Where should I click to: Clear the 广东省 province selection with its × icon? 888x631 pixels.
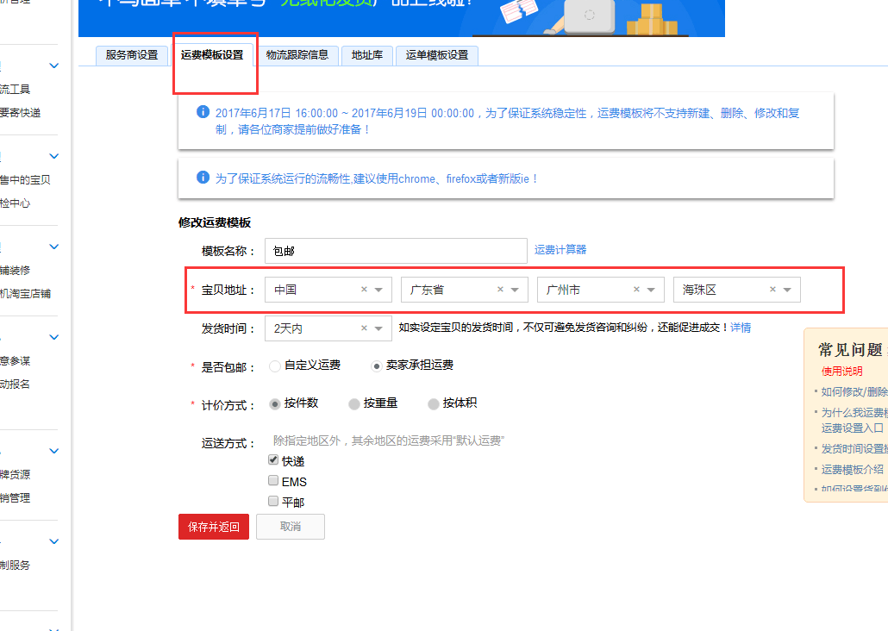500,290
